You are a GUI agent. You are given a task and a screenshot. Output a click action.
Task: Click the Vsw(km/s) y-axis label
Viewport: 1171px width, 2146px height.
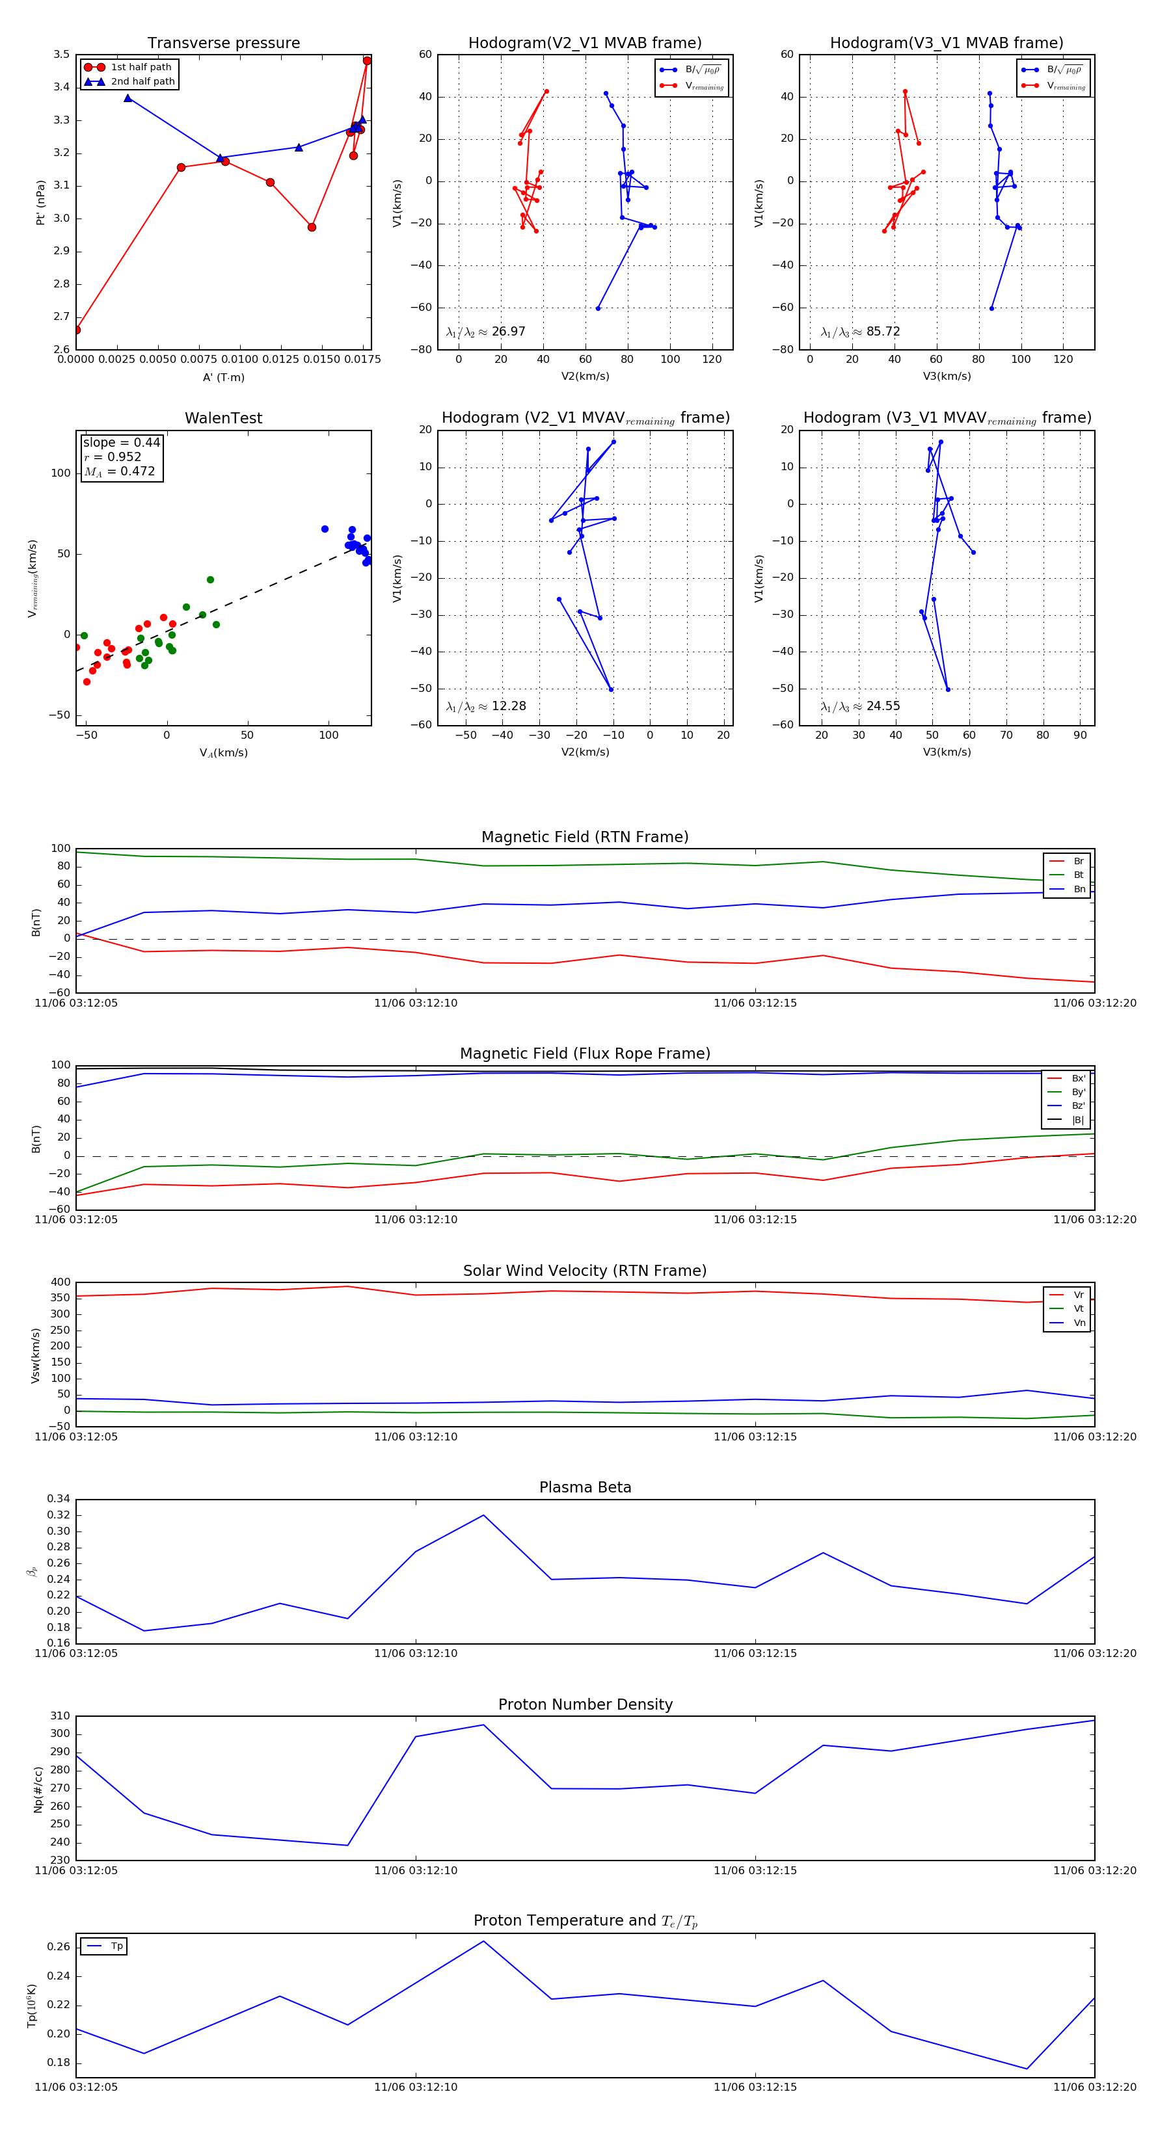(x=35, y=1355)
